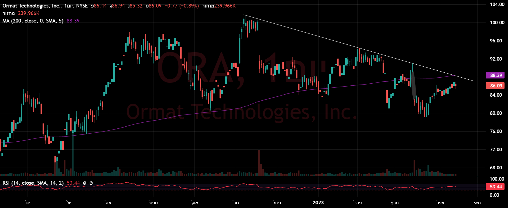
Task: Select the ספט' month label on the time axis
Action: pyautogui.click(x=153, y=203)
